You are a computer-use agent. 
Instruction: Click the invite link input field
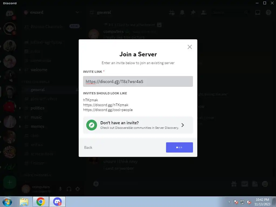pos(138,81)
